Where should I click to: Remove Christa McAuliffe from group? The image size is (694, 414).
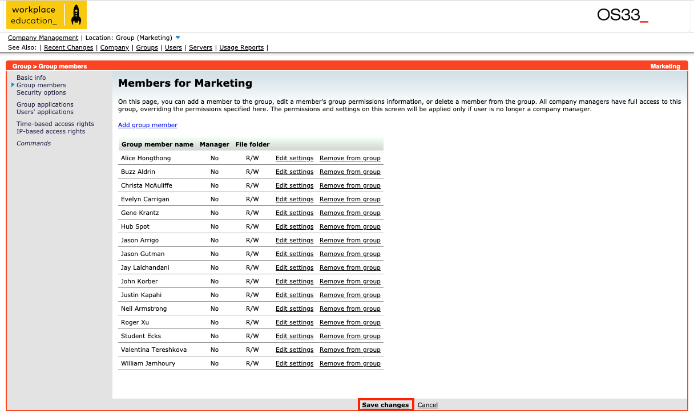(x=350, y=185)
